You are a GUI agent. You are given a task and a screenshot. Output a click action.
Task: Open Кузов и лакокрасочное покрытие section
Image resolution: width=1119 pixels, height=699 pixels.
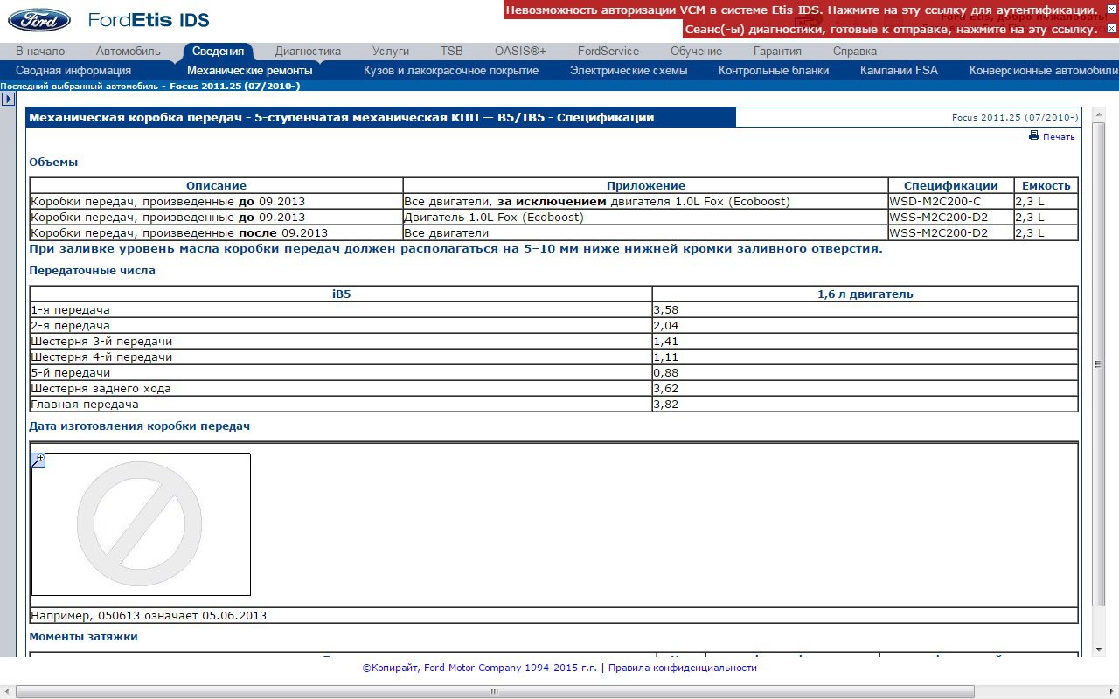pos(451,71)
